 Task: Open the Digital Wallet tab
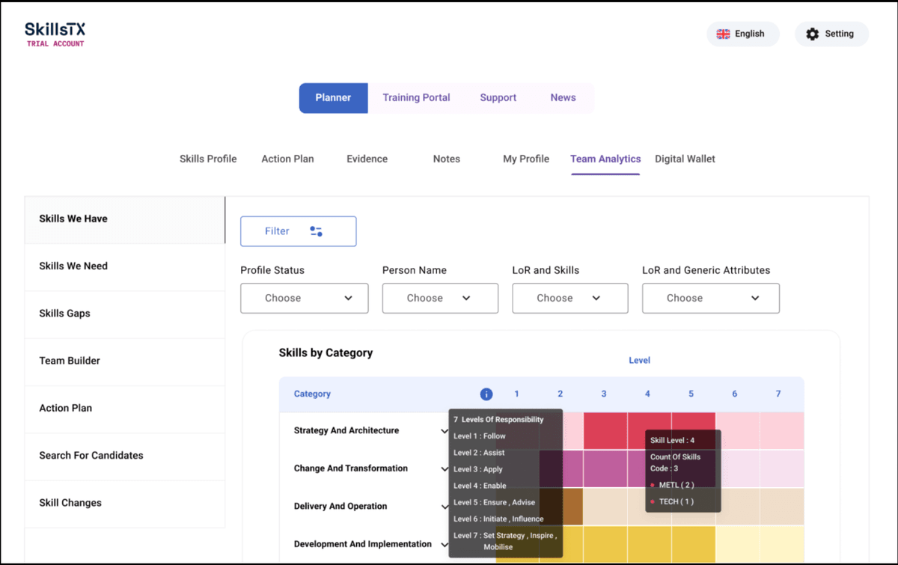685,159
